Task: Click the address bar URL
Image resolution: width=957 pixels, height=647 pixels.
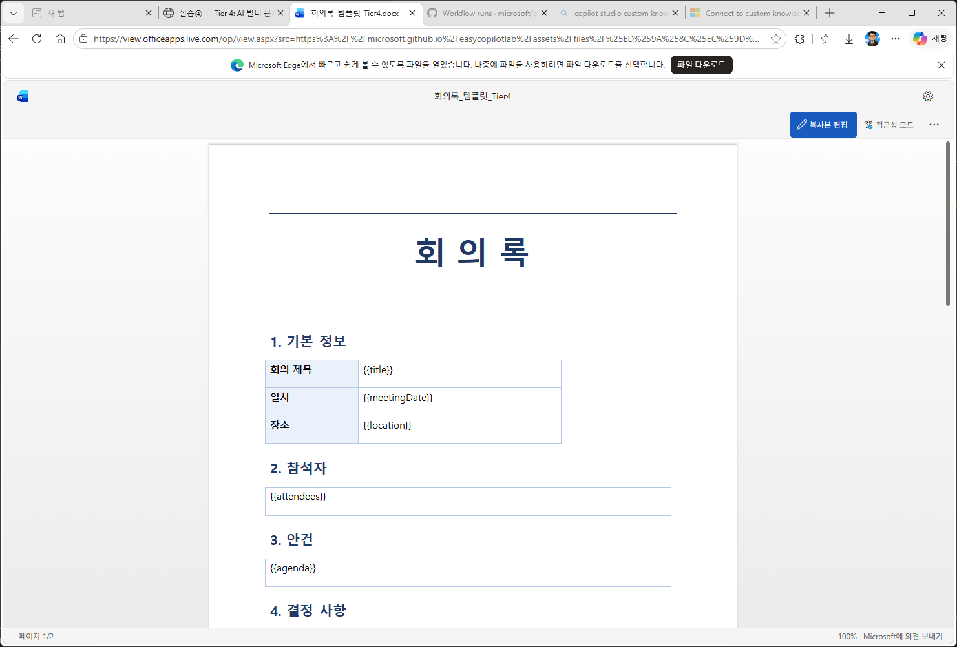Action: pyautogui.click(x=426, y=39)
